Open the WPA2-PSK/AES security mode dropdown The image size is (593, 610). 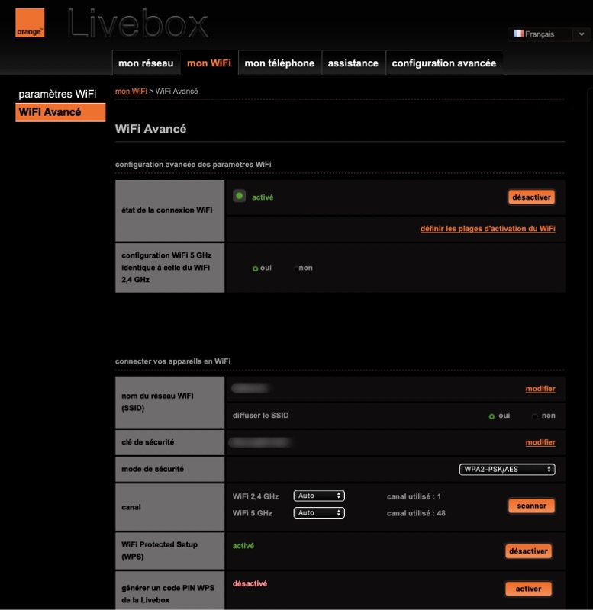[x=507, y=469]
